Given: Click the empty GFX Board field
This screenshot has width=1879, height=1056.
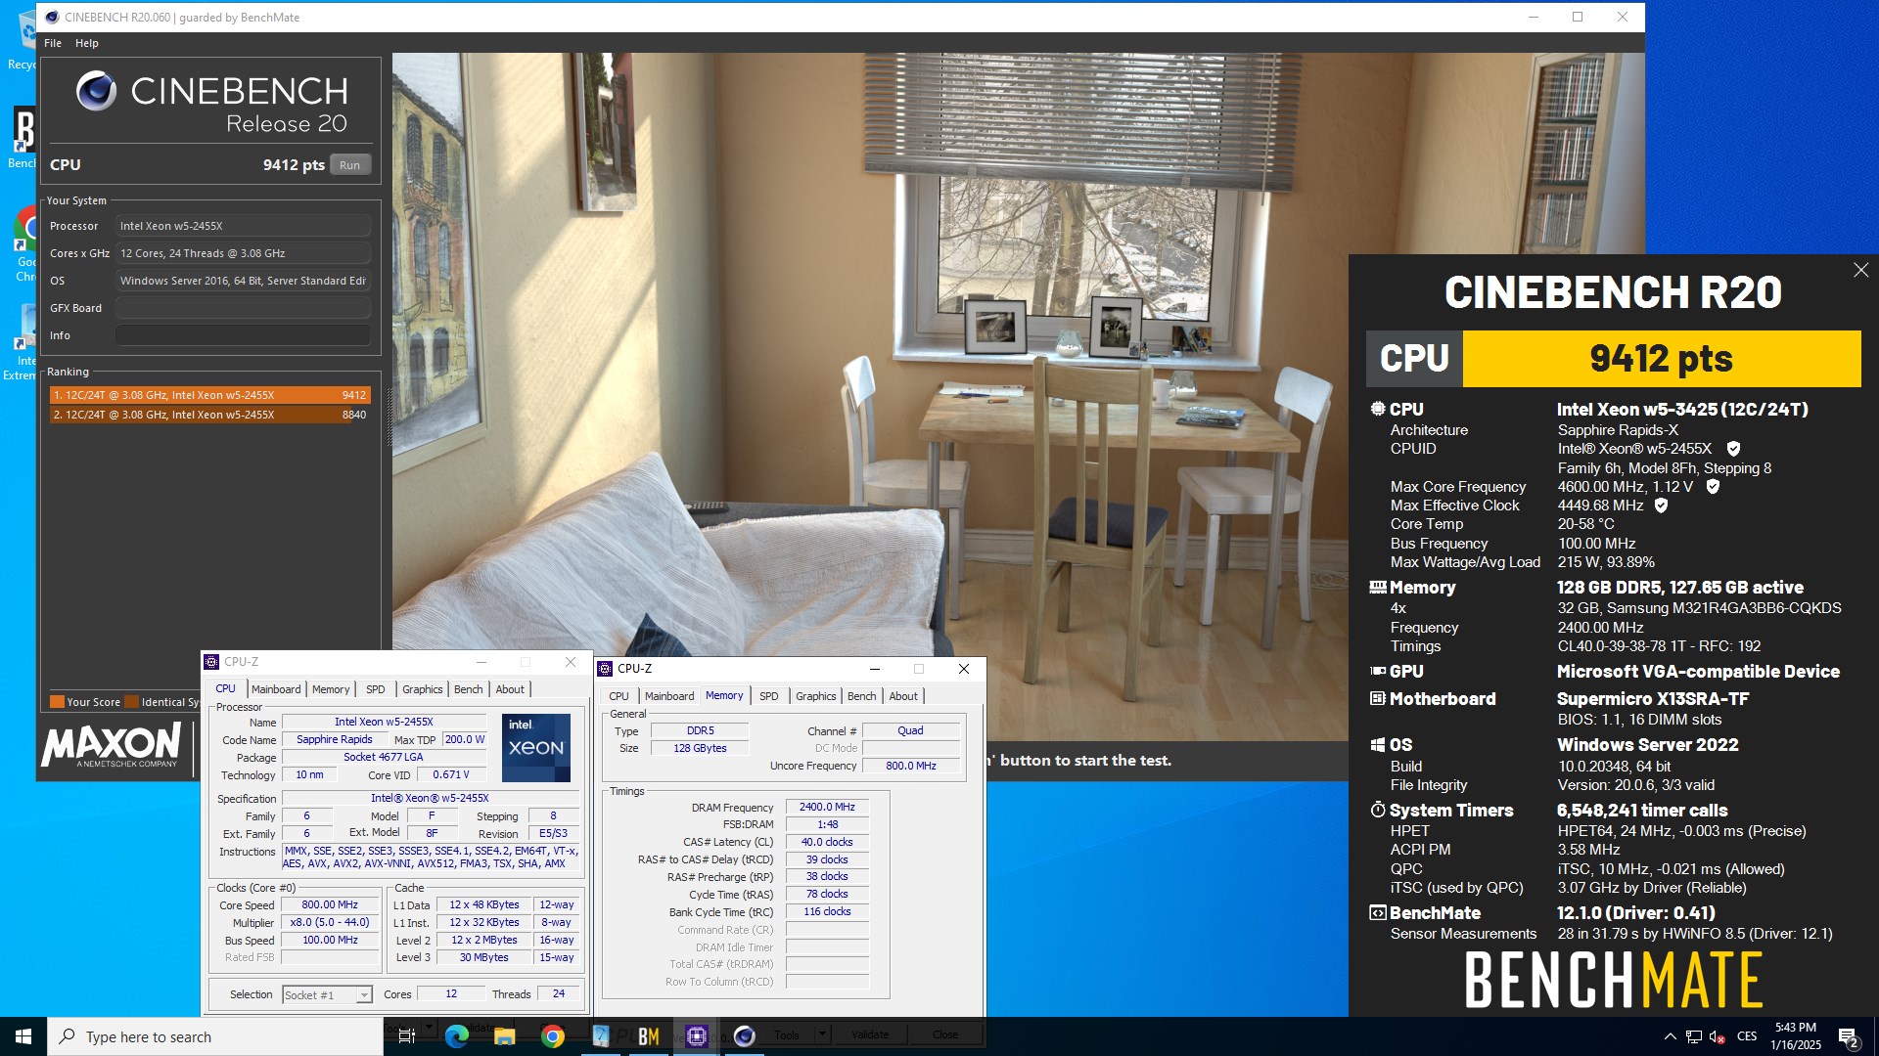Looking at the screenshot, I should [243, 308].
